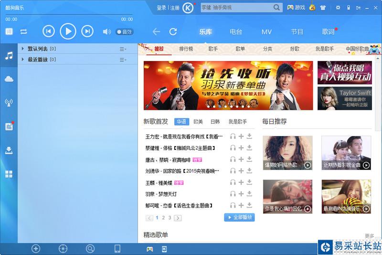Switch to the 节目 tab
Viewport: 382px width, 255px height.
tap(297, 32)
